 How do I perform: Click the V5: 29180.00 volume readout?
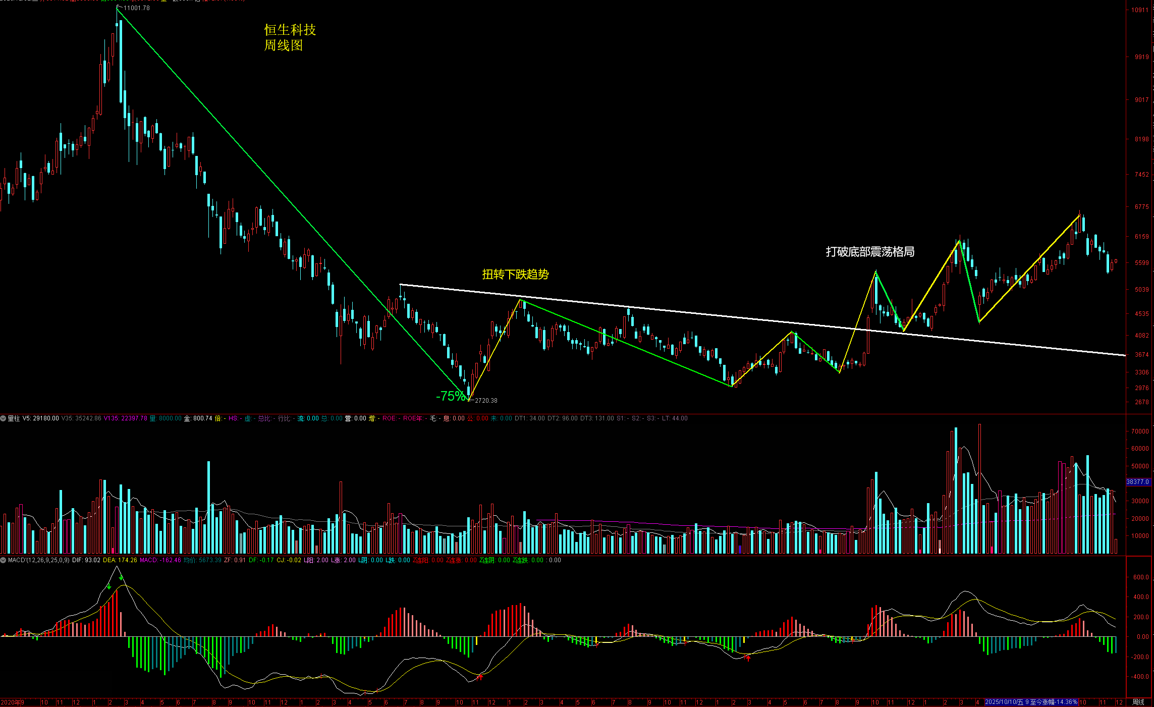tap(40, 418)
